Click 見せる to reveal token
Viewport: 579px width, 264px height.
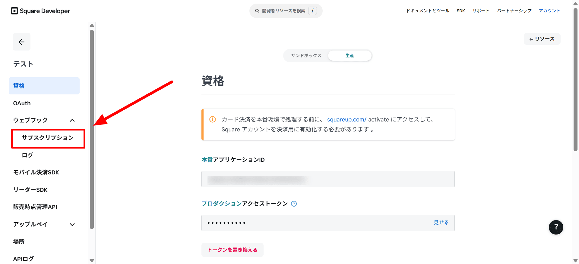(441, 223)
